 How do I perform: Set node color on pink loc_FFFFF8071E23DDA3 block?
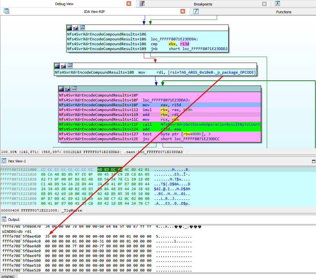pyautogui.click(x=61, y=89)
